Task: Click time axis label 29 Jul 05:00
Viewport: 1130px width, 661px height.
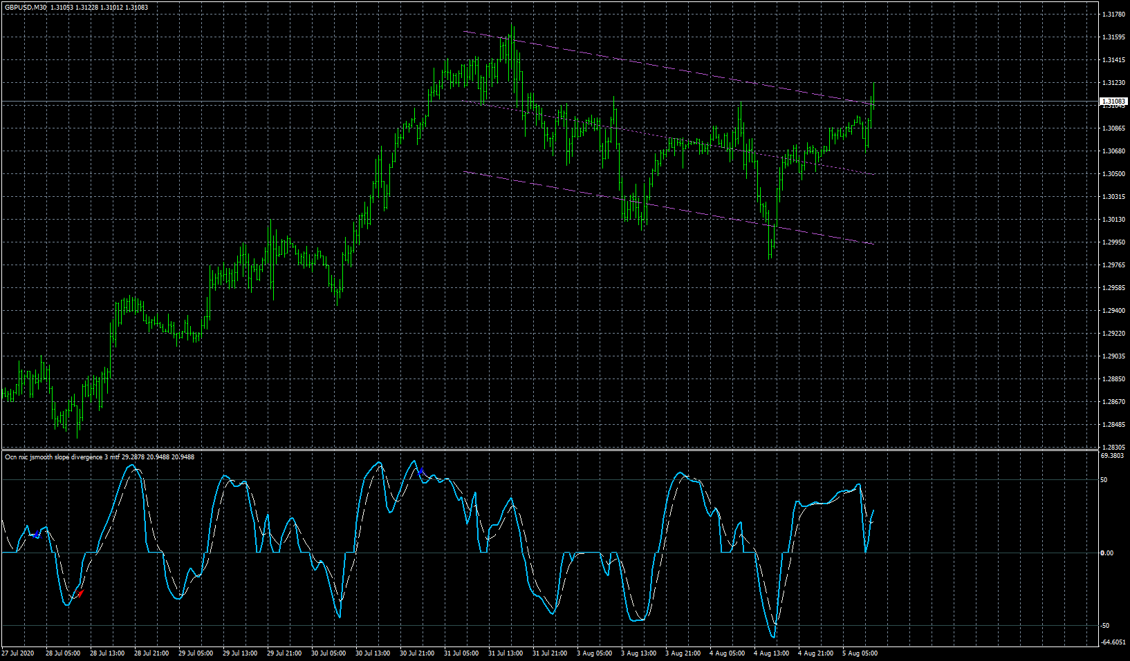Action: [196, 653]
